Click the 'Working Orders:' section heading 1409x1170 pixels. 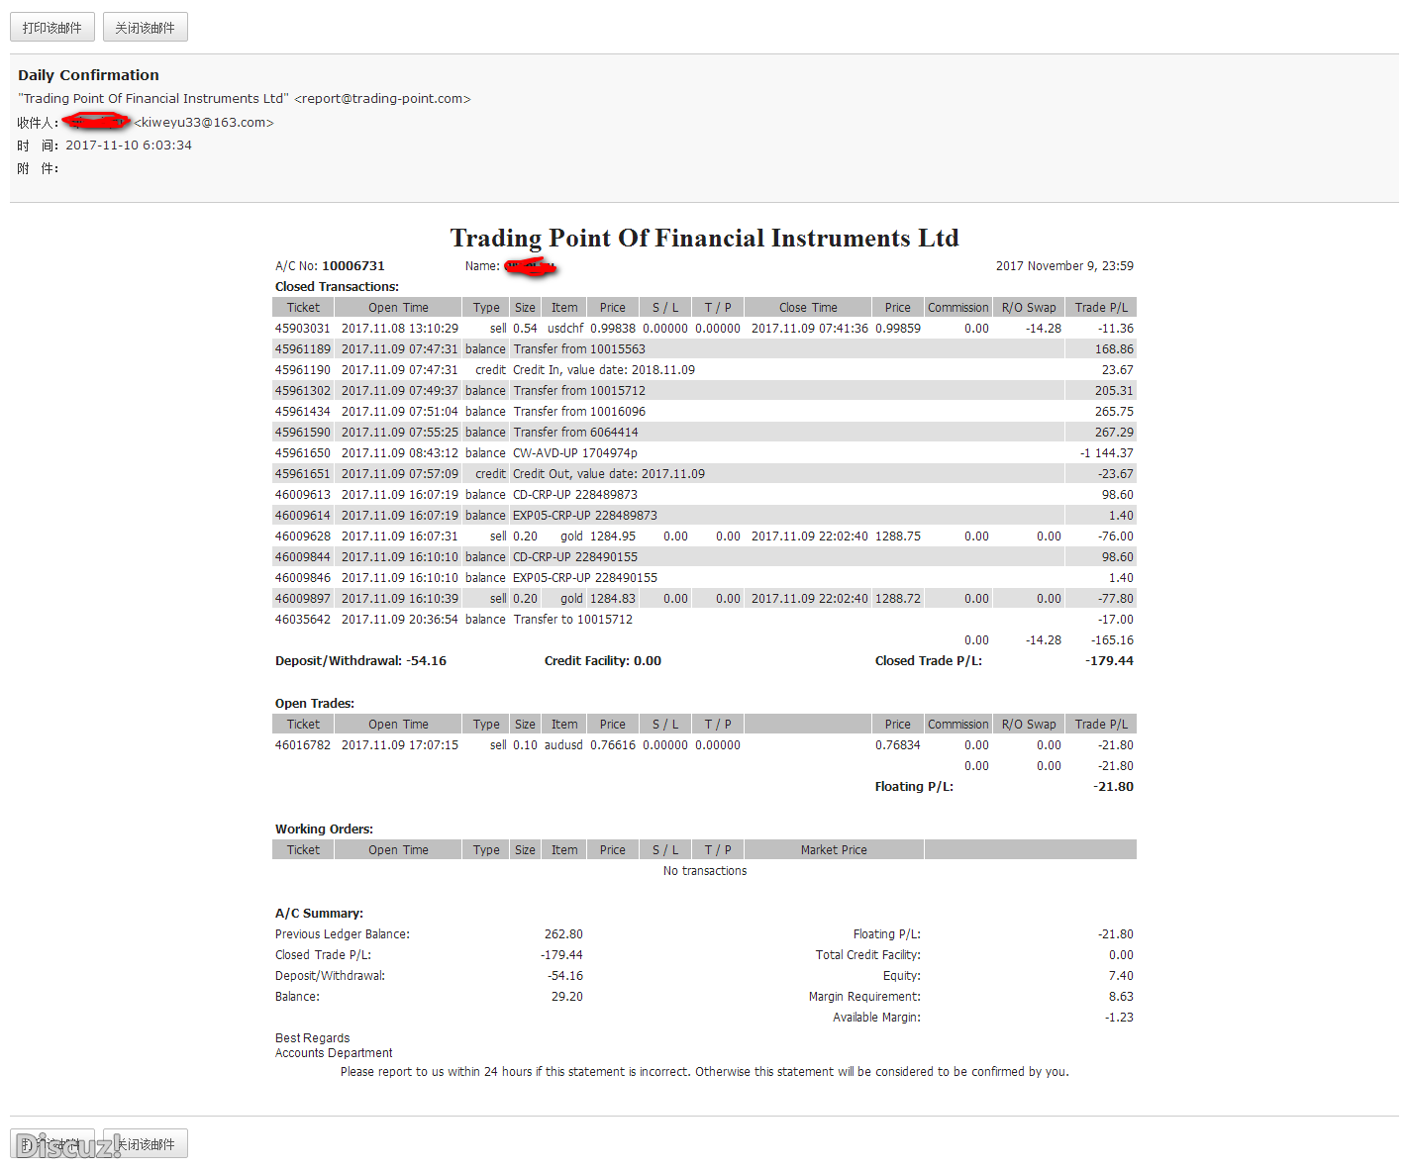click(324, 829)
